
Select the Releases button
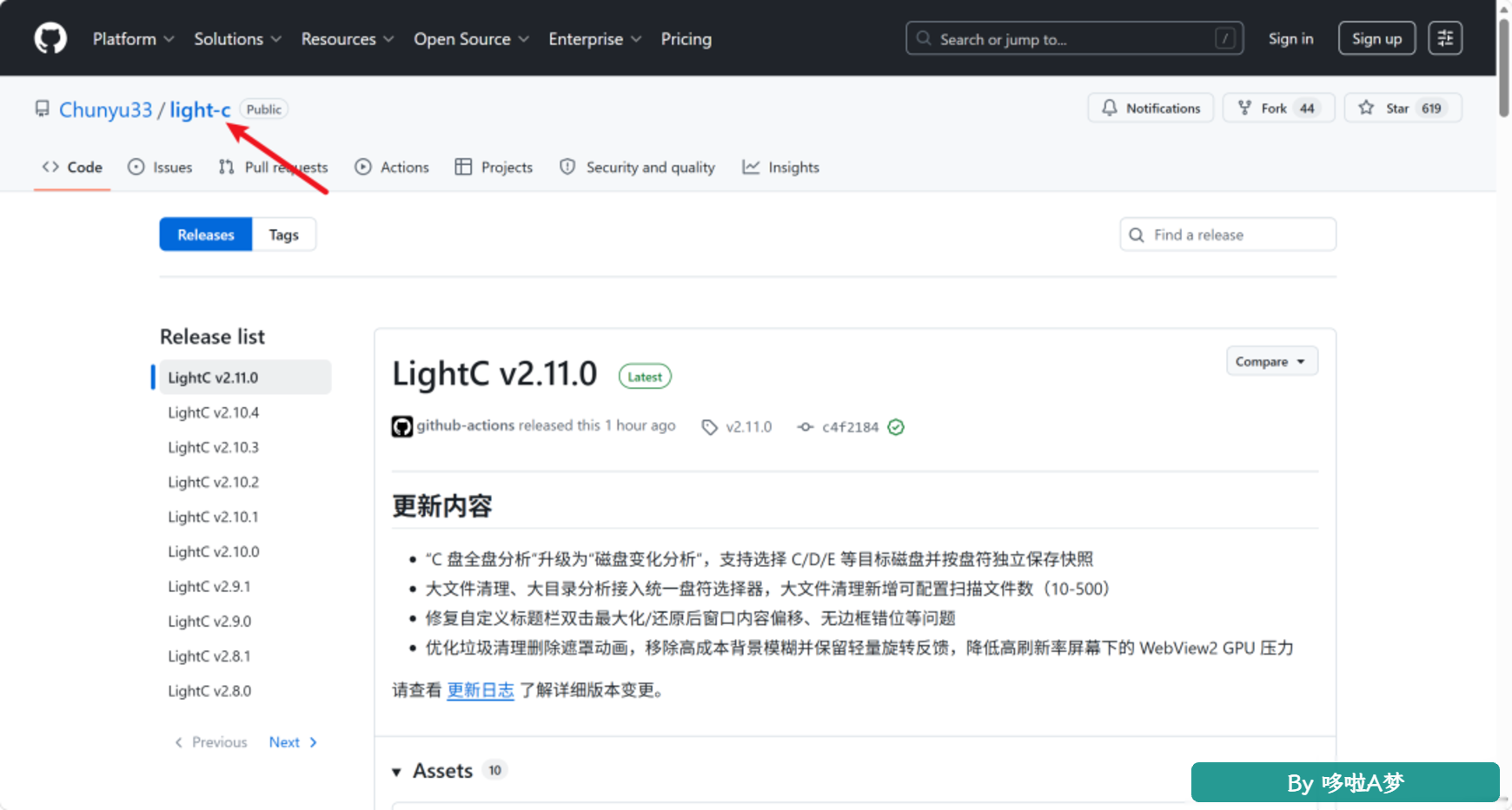(206, 234)
